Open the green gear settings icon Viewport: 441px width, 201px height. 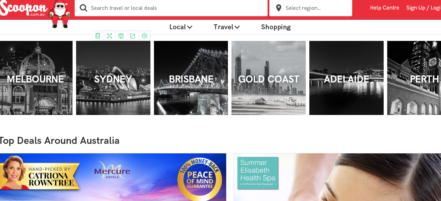(x=144, y=36)
